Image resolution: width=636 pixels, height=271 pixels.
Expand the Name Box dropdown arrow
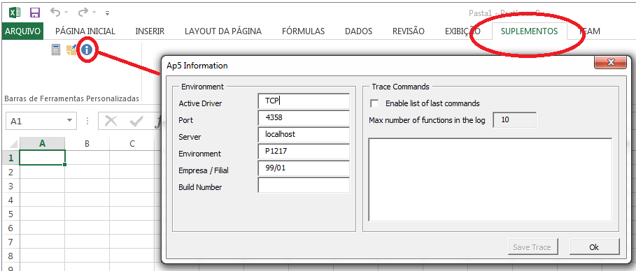(70, 121)
